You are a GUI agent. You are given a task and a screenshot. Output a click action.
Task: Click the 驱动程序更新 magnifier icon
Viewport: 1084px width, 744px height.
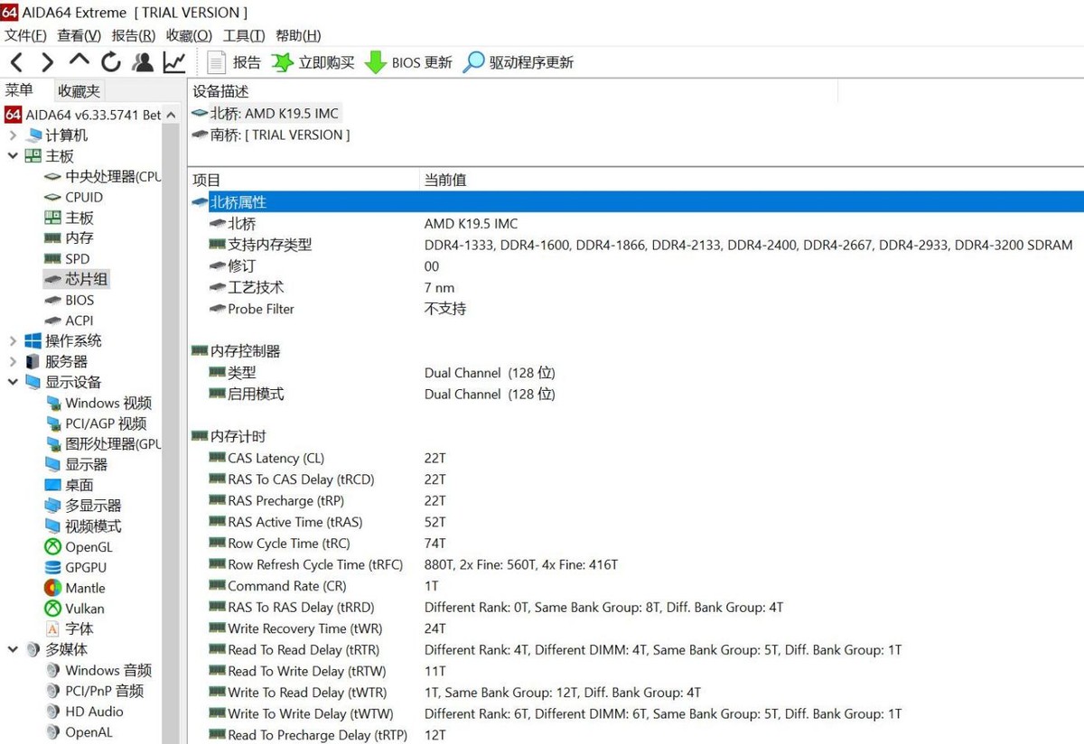(472, 61)
